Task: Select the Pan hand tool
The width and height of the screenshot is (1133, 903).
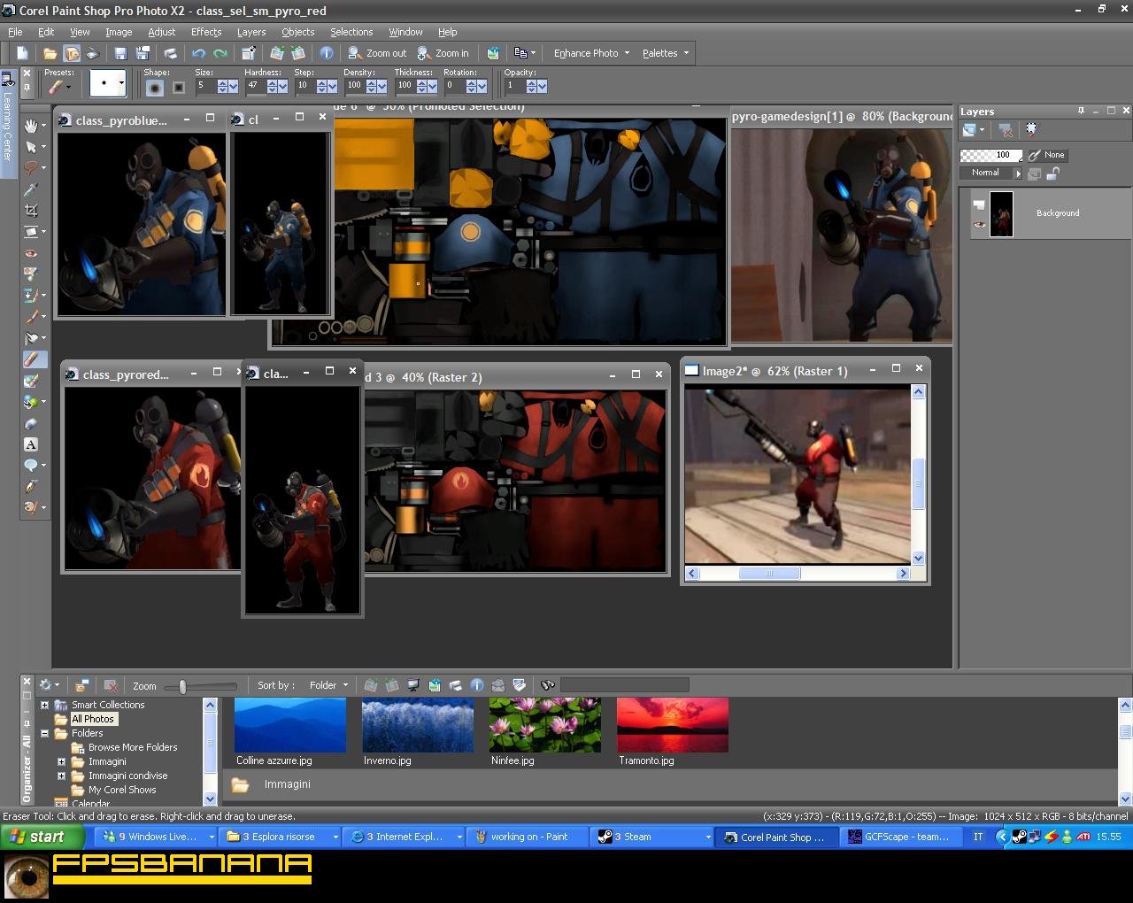Action: coord(31,126)
